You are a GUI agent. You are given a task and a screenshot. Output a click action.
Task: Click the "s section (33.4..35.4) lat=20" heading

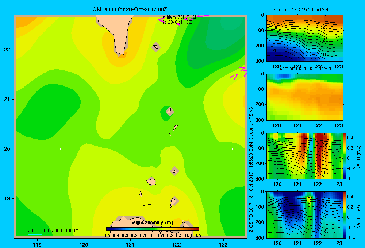[x=304, y=69]
